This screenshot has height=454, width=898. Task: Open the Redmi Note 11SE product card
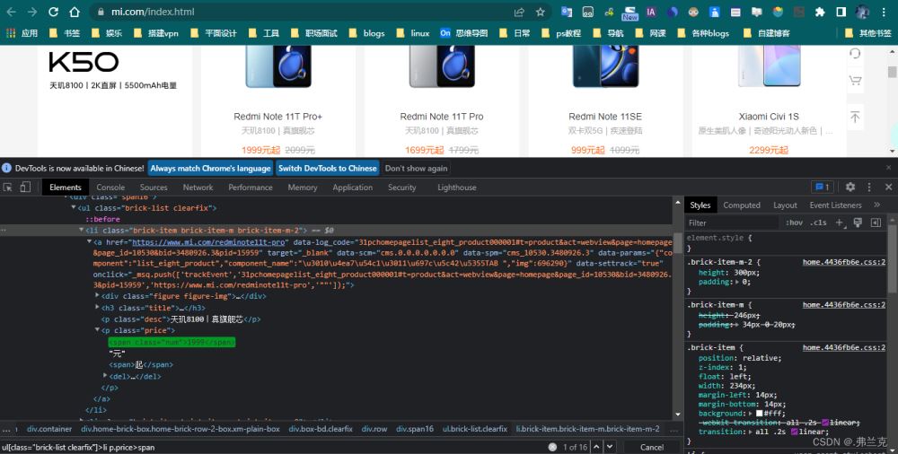604,100
